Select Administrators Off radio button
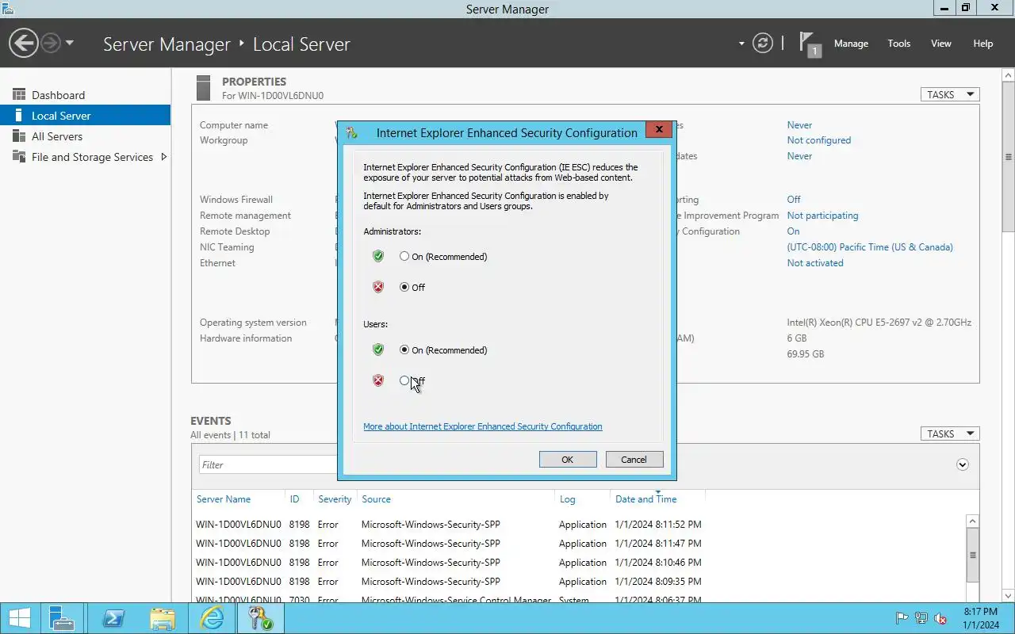Image resolution: width=1015 pixels, height=634 pixels. 404,287
